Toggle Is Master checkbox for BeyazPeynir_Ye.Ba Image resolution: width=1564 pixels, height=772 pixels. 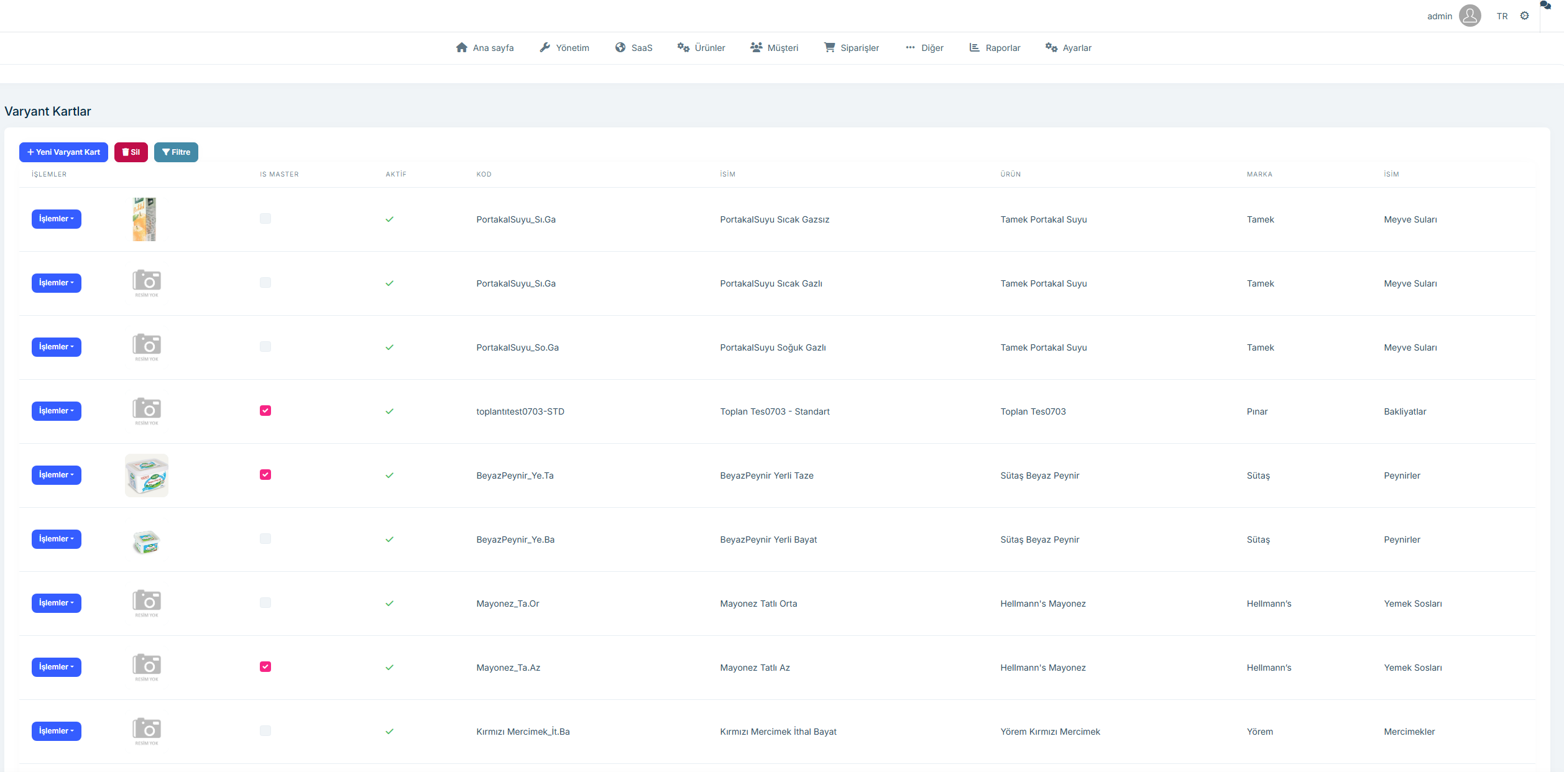(x=265, y=539)
